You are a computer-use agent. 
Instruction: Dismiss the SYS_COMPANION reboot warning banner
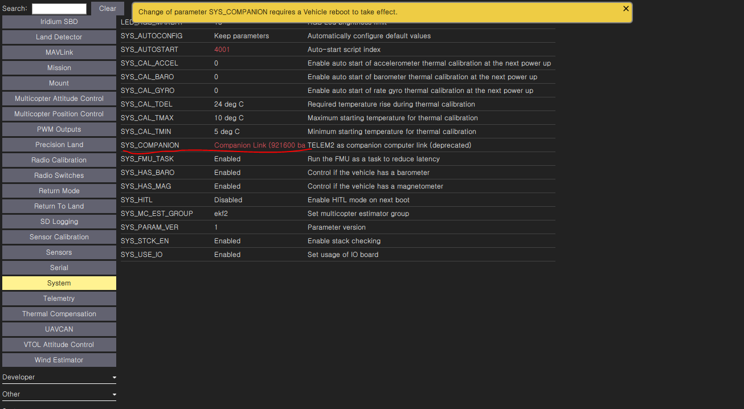[x=626, y=9]
